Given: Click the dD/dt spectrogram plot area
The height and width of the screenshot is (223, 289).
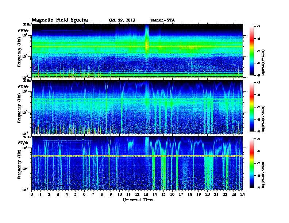Looking at the screenshot, I should pyautogui.click(x=137, y=107).
